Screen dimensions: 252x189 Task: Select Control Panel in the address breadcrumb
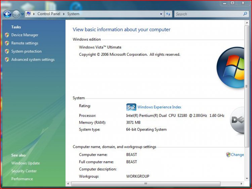(x=49, y=14)
